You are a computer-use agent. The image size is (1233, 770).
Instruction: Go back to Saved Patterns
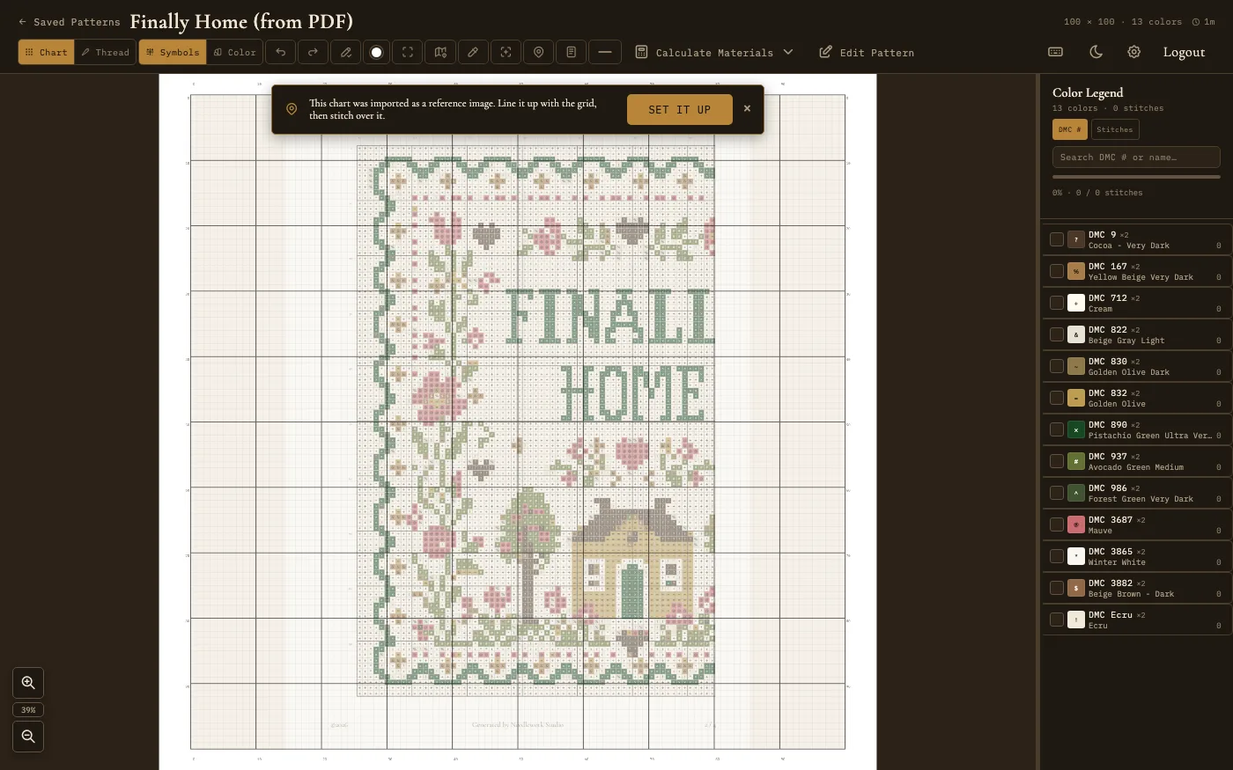(69, 22)
